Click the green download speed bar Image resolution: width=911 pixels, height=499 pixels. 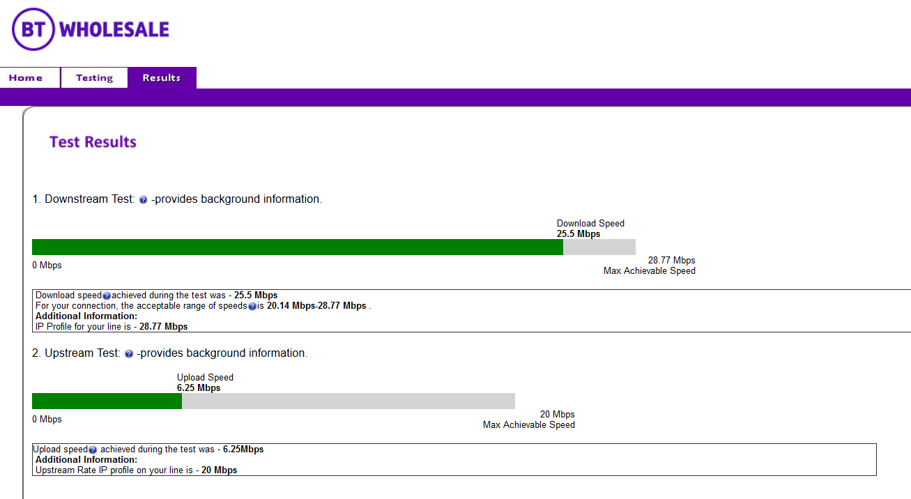297,247
